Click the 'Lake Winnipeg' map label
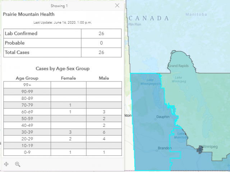 coord(179,80)
